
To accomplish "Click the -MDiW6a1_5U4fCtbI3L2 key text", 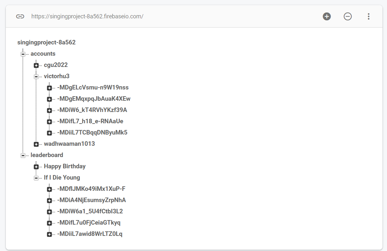I will tap(90, 211).
